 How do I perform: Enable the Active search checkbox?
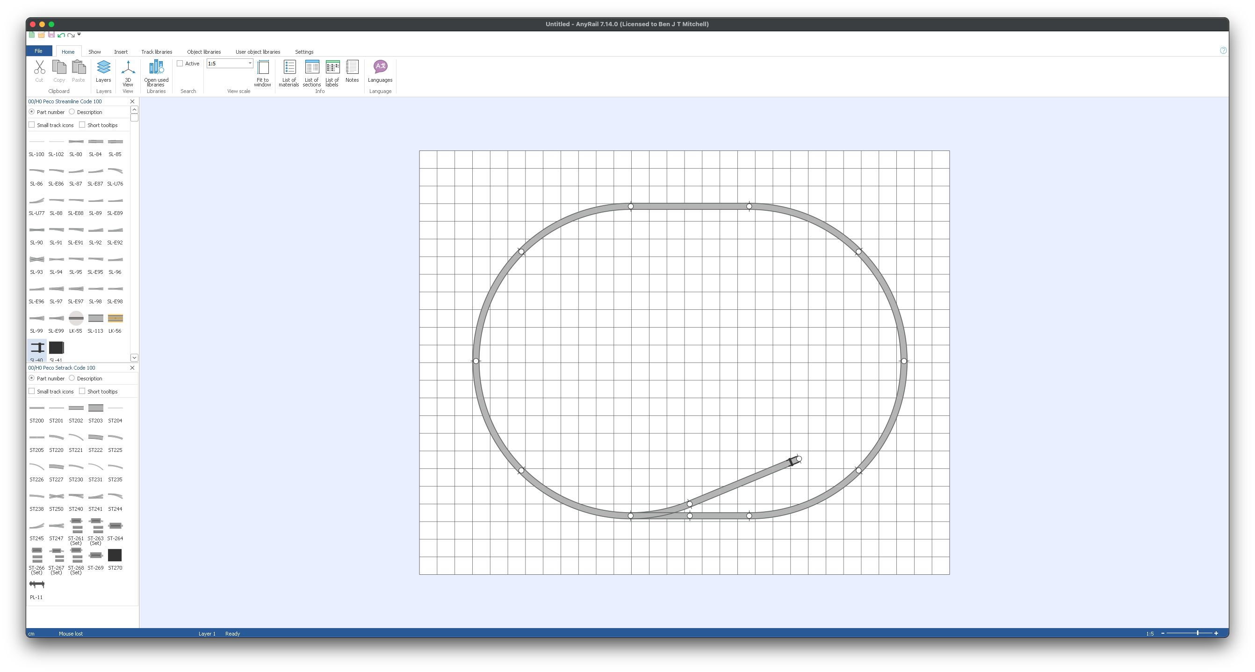tap(180, 64)
